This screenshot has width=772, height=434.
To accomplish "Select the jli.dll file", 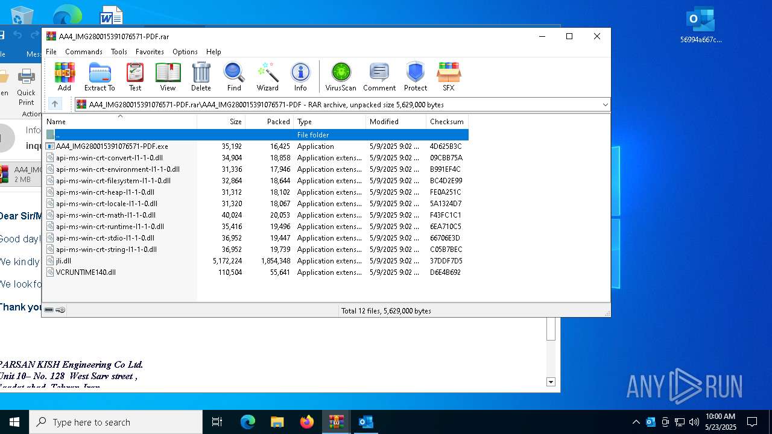I will click(x=256, y=261).
